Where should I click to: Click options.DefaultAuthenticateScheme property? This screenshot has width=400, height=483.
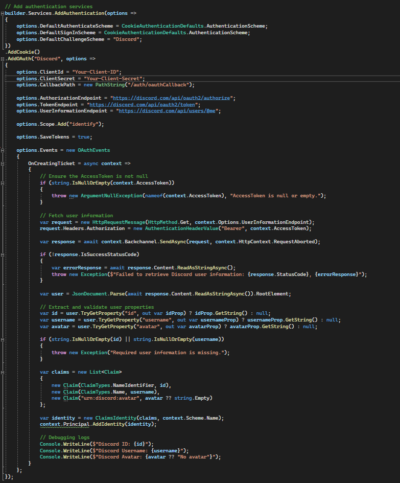click(x=65, y=26)
